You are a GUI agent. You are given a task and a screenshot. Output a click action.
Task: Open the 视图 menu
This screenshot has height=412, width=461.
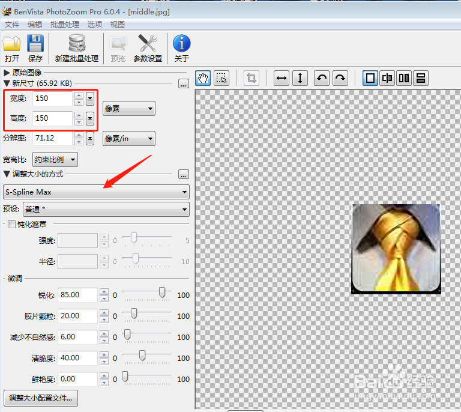(117, 25)
